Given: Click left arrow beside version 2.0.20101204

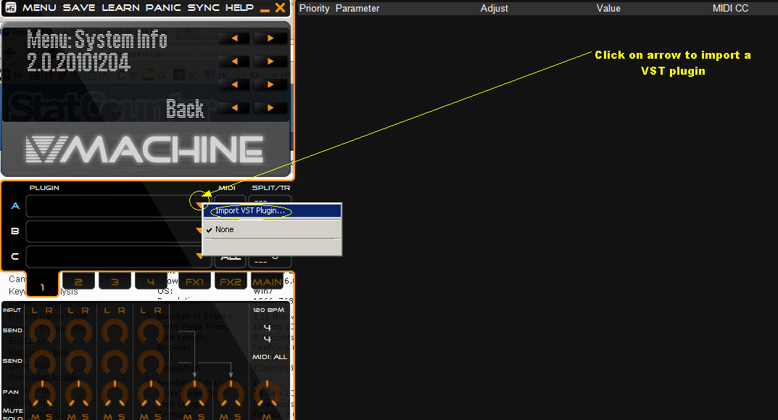Looking at the screenshot, I should (234, 62).
